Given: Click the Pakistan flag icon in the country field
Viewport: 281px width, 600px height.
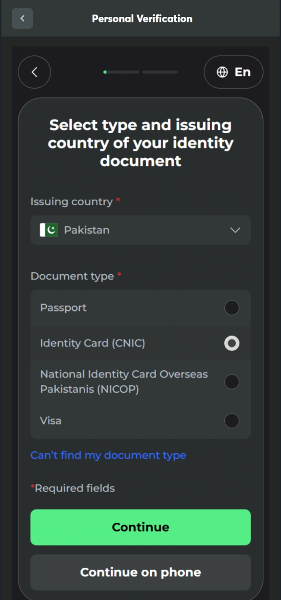Looking at the screenshot, I should click(48, 230).
